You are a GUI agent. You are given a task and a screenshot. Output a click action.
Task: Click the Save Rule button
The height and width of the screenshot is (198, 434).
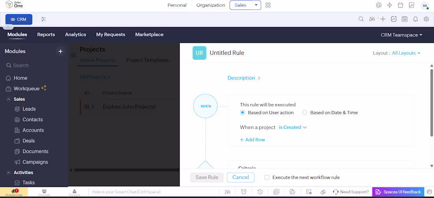(x=207, y=177)
